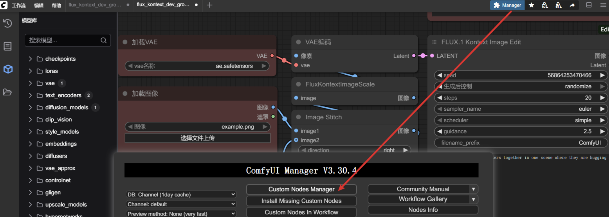Select the diffusers folder row
Screen dimensions: 609x217
tap(68, 156)
